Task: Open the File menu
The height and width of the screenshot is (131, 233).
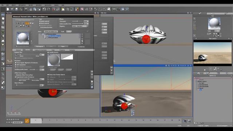Action: [x=3, y=5]
